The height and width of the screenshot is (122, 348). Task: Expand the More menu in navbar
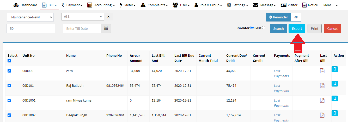330,5
